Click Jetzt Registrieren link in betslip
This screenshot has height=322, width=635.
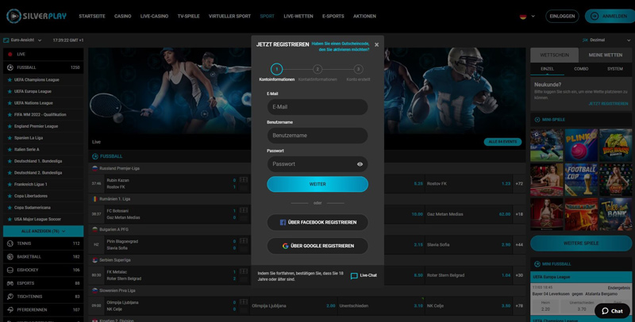(608, 104)
